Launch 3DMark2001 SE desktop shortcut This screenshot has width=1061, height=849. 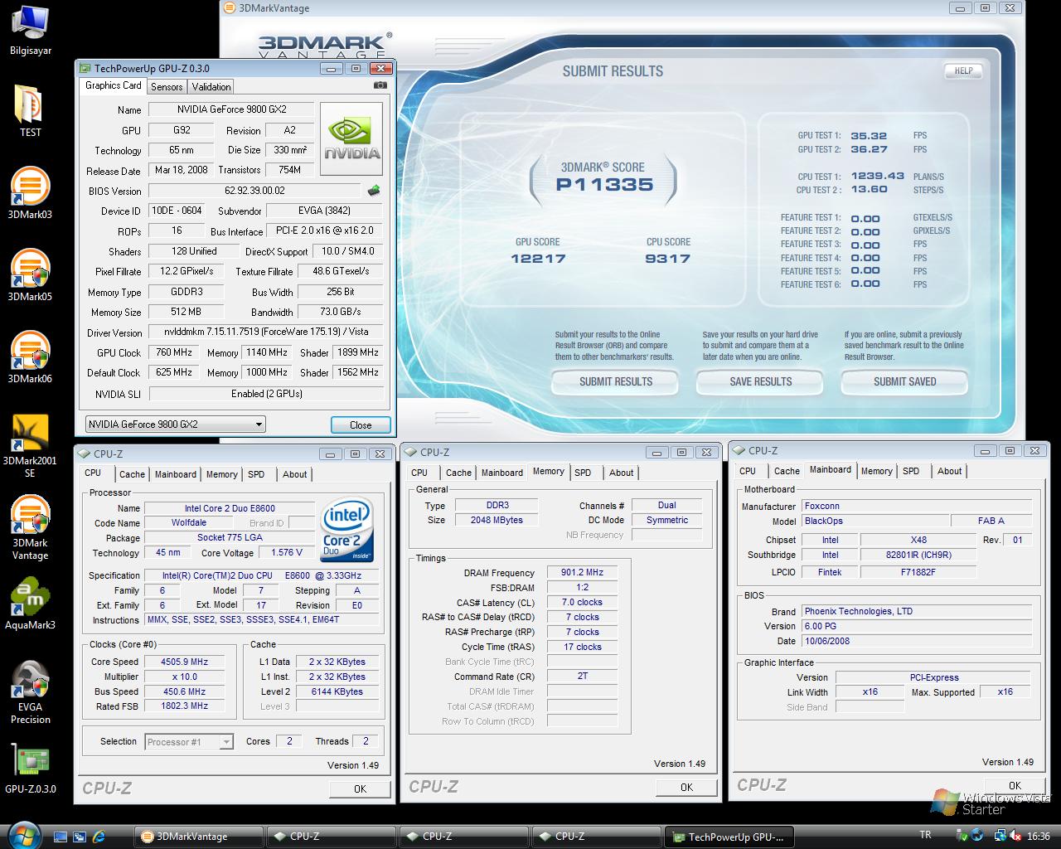tap(30, 446)
